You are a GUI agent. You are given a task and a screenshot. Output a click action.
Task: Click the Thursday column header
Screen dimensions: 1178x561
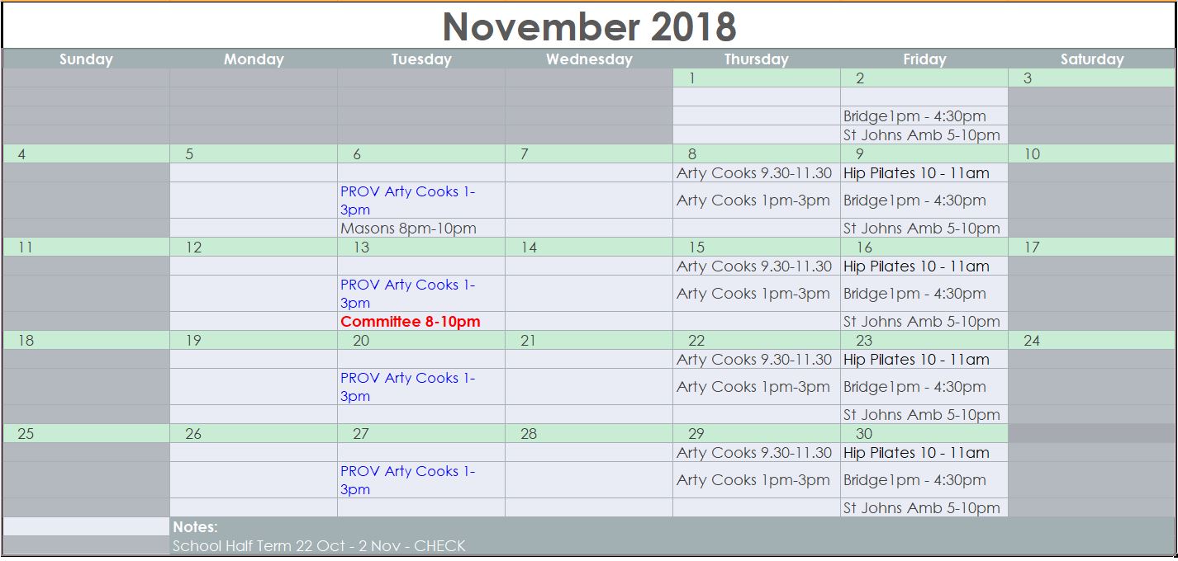[x=756, y=59]
